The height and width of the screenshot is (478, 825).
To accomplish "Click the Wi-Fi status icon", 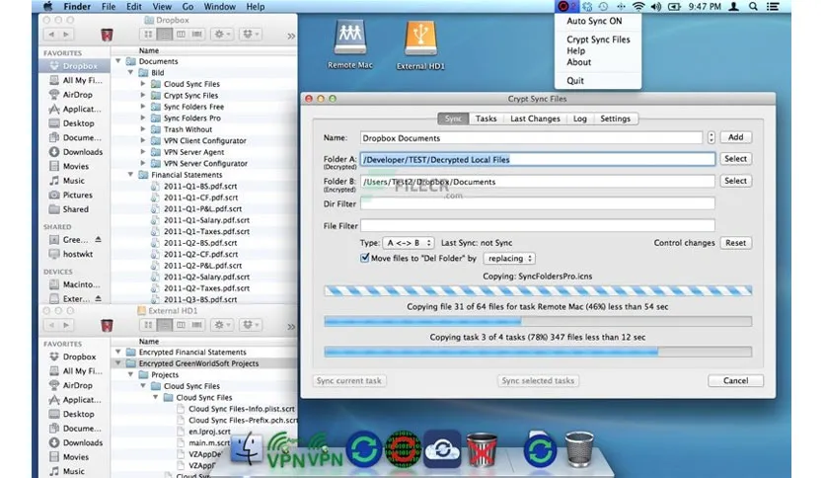I will click(x=638, y=6).
